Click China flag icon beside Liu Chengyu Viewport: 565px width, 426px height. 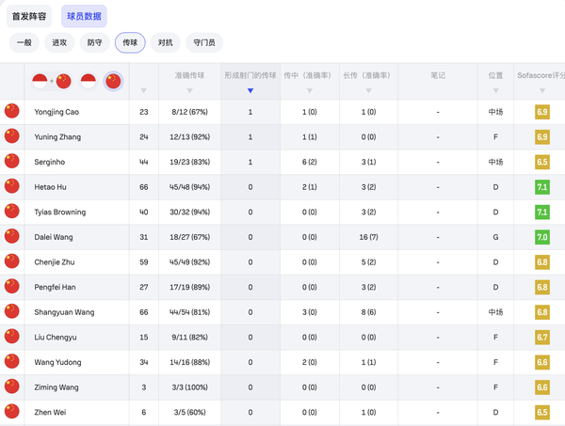tap(12, 336)
